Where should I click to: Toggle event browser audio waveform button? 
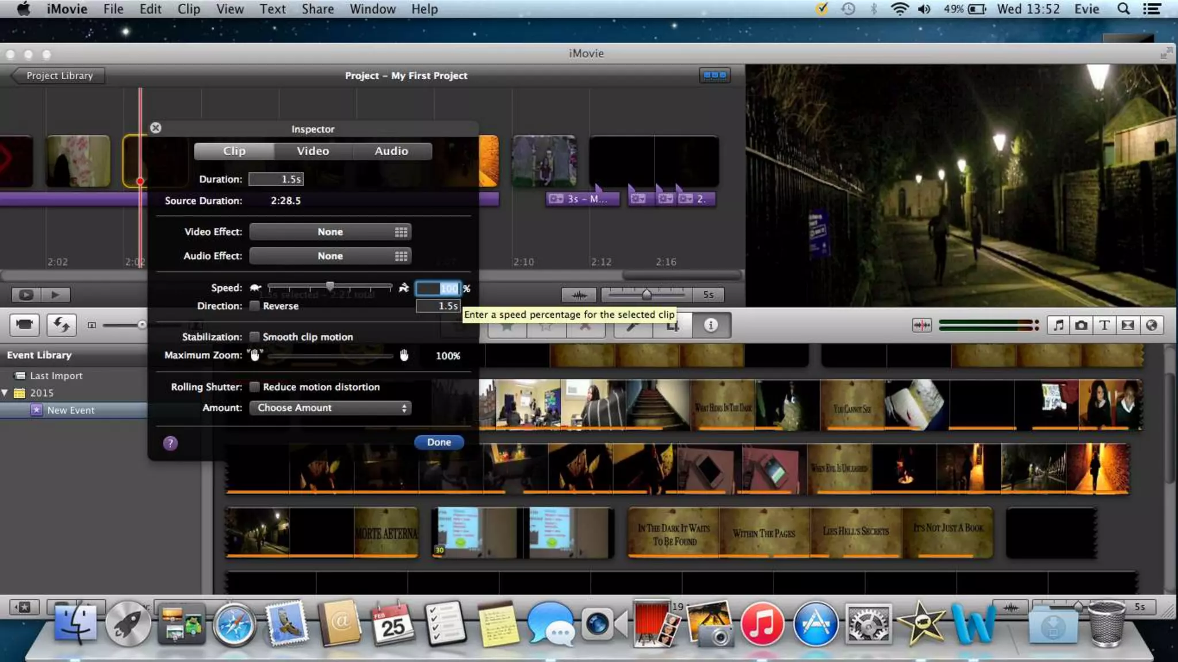[1011, 607]
